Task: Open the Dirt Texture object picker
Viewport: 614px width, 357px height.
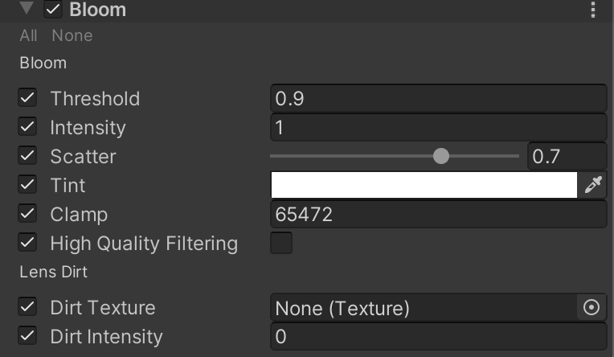Action: [x=591, y=308]
